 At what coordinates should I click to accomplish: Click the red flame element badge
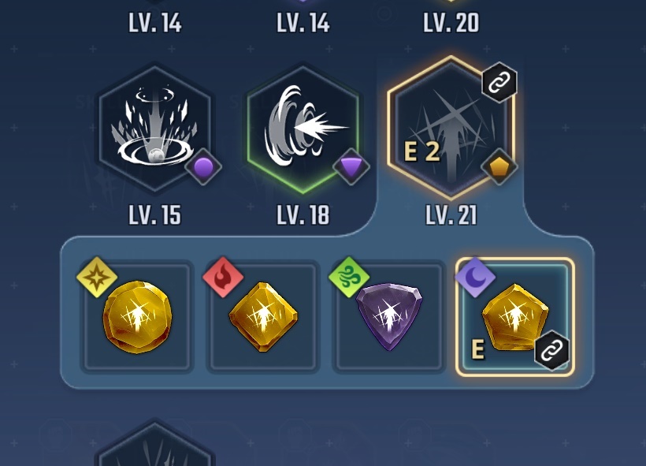click(x=223, y=277)
